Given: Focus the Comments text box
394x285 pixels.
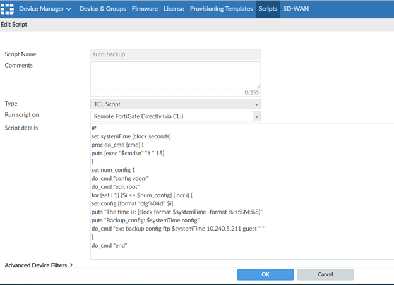Looking at the screenshot, I should (x=176, y=75).
